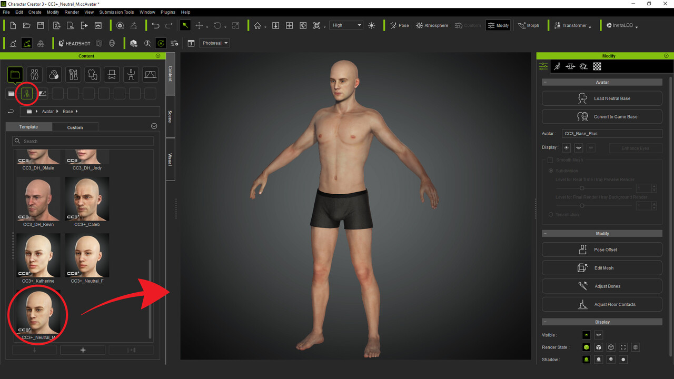Viewport: 674px width, 379px height.
Task: Go back with the return arrow beside the Avatar path
Action: (x=11, y=112)
